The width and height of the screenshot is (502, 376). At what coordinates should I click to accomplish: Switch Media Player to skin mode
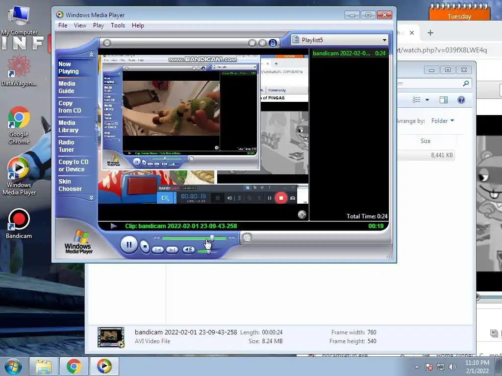pyautogui.click(x=247, y=237)
